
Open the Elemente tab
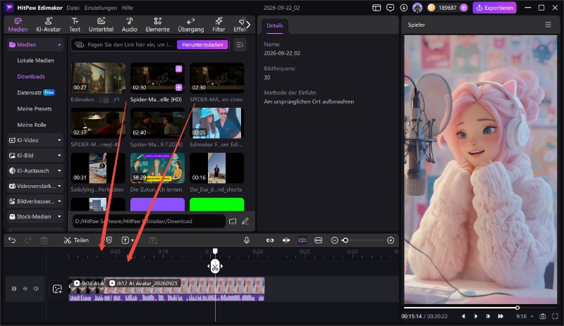click(157, 25)
